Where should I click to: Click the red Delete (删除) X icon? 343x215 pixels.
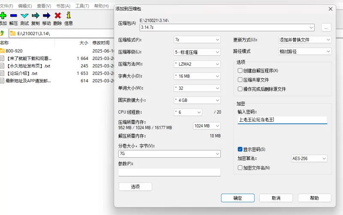click(57, 15)
